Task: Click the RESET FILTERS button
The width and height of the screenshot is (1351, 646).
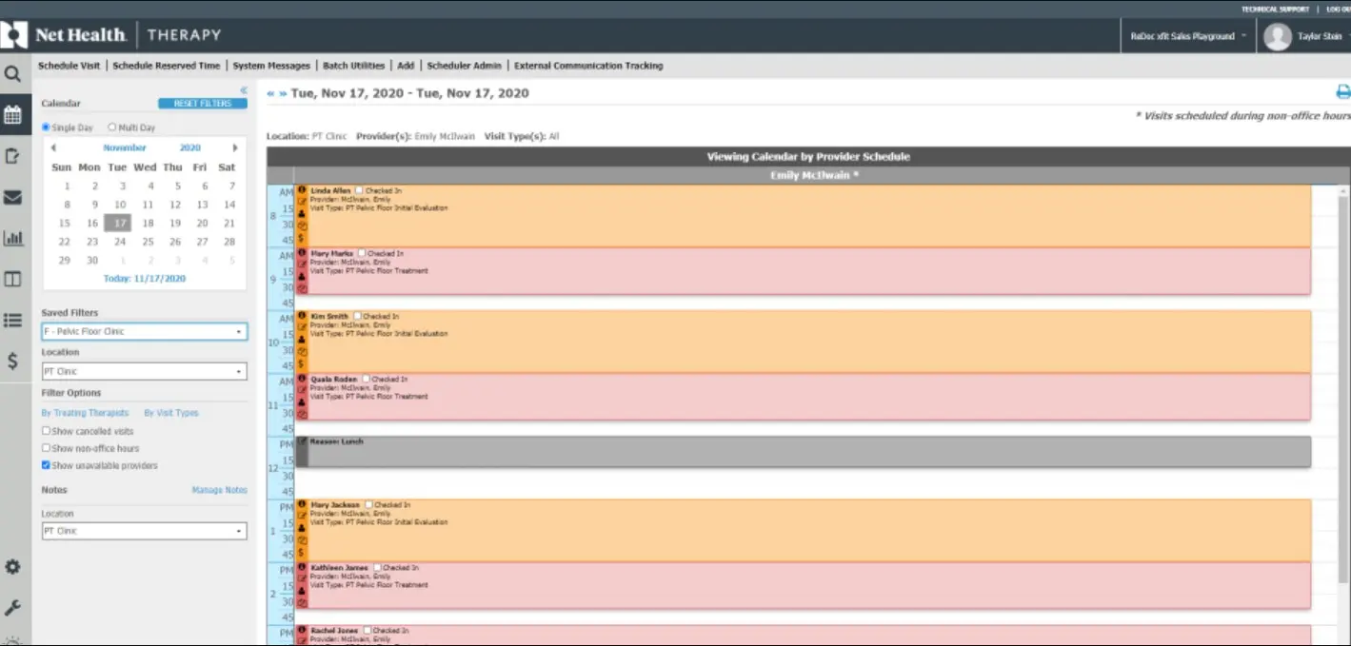Action: (x=201, y=103)
